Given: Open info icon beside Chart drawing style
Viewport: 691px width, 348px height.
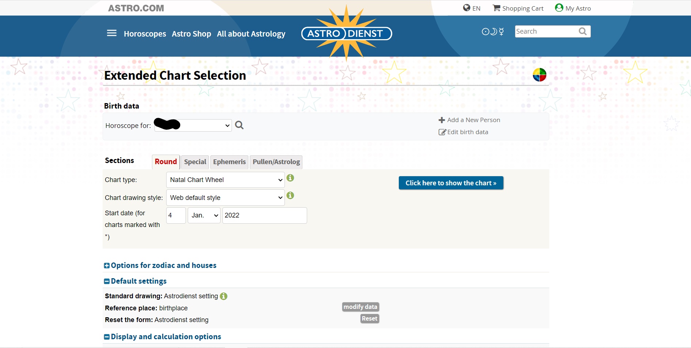Looking at the screenshot, I should pyautogui.click(x=290, y=195).
